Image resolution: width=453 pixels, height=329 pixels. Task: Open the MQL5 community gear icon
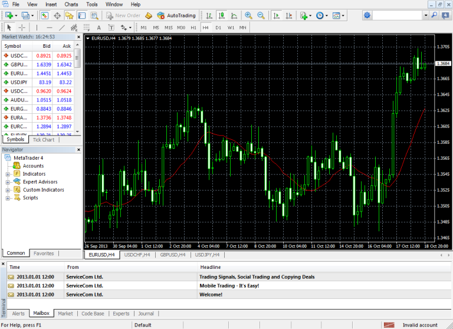pos(367,15)
